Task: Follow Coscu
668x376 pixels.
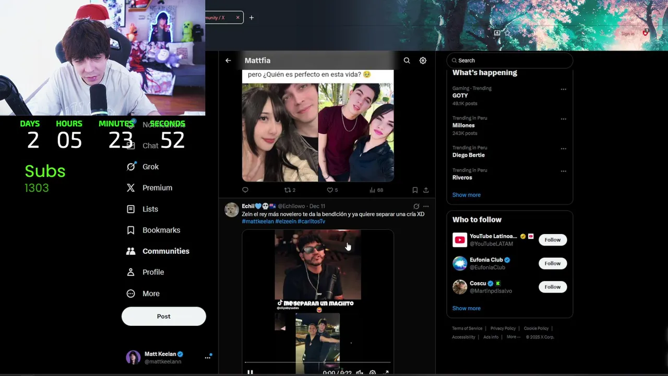Action: pyautogui.click(x=553, y=287)
